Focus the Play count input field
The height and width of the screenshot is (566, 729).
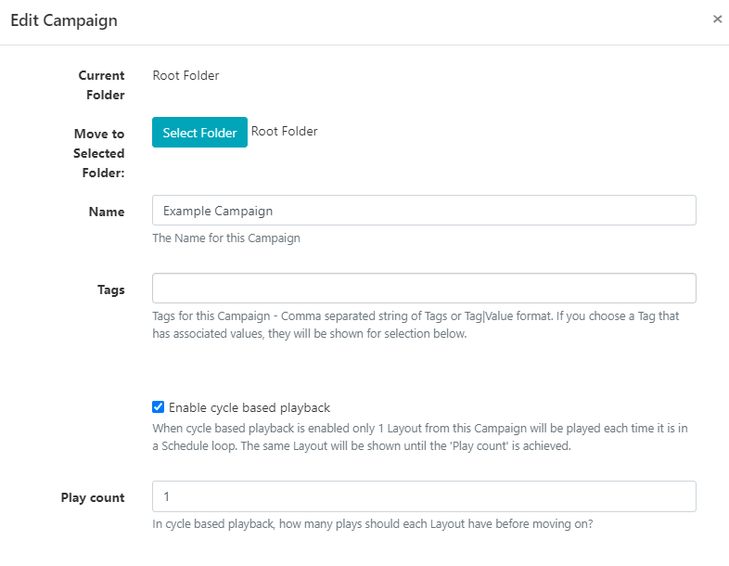click(x=424, y=496)
